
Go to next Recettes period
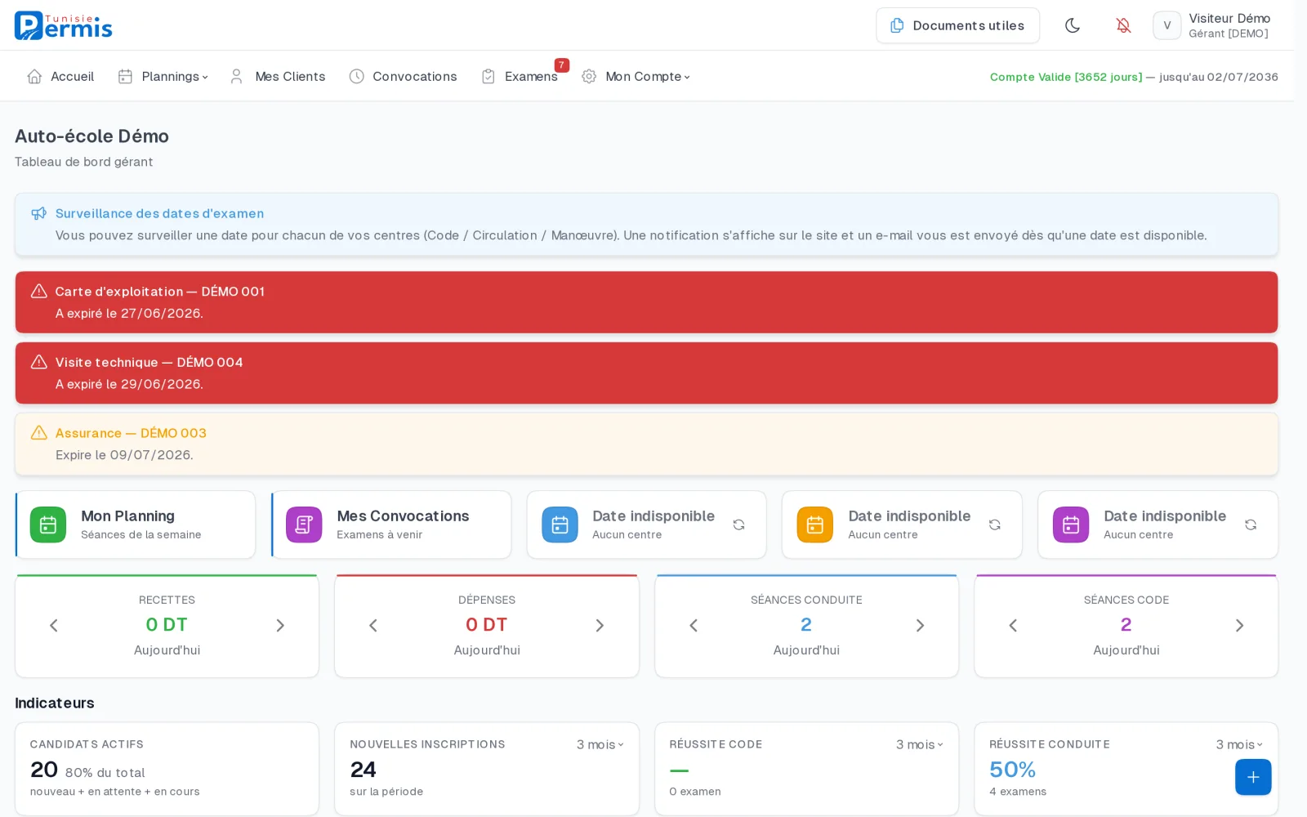point(280,625)
